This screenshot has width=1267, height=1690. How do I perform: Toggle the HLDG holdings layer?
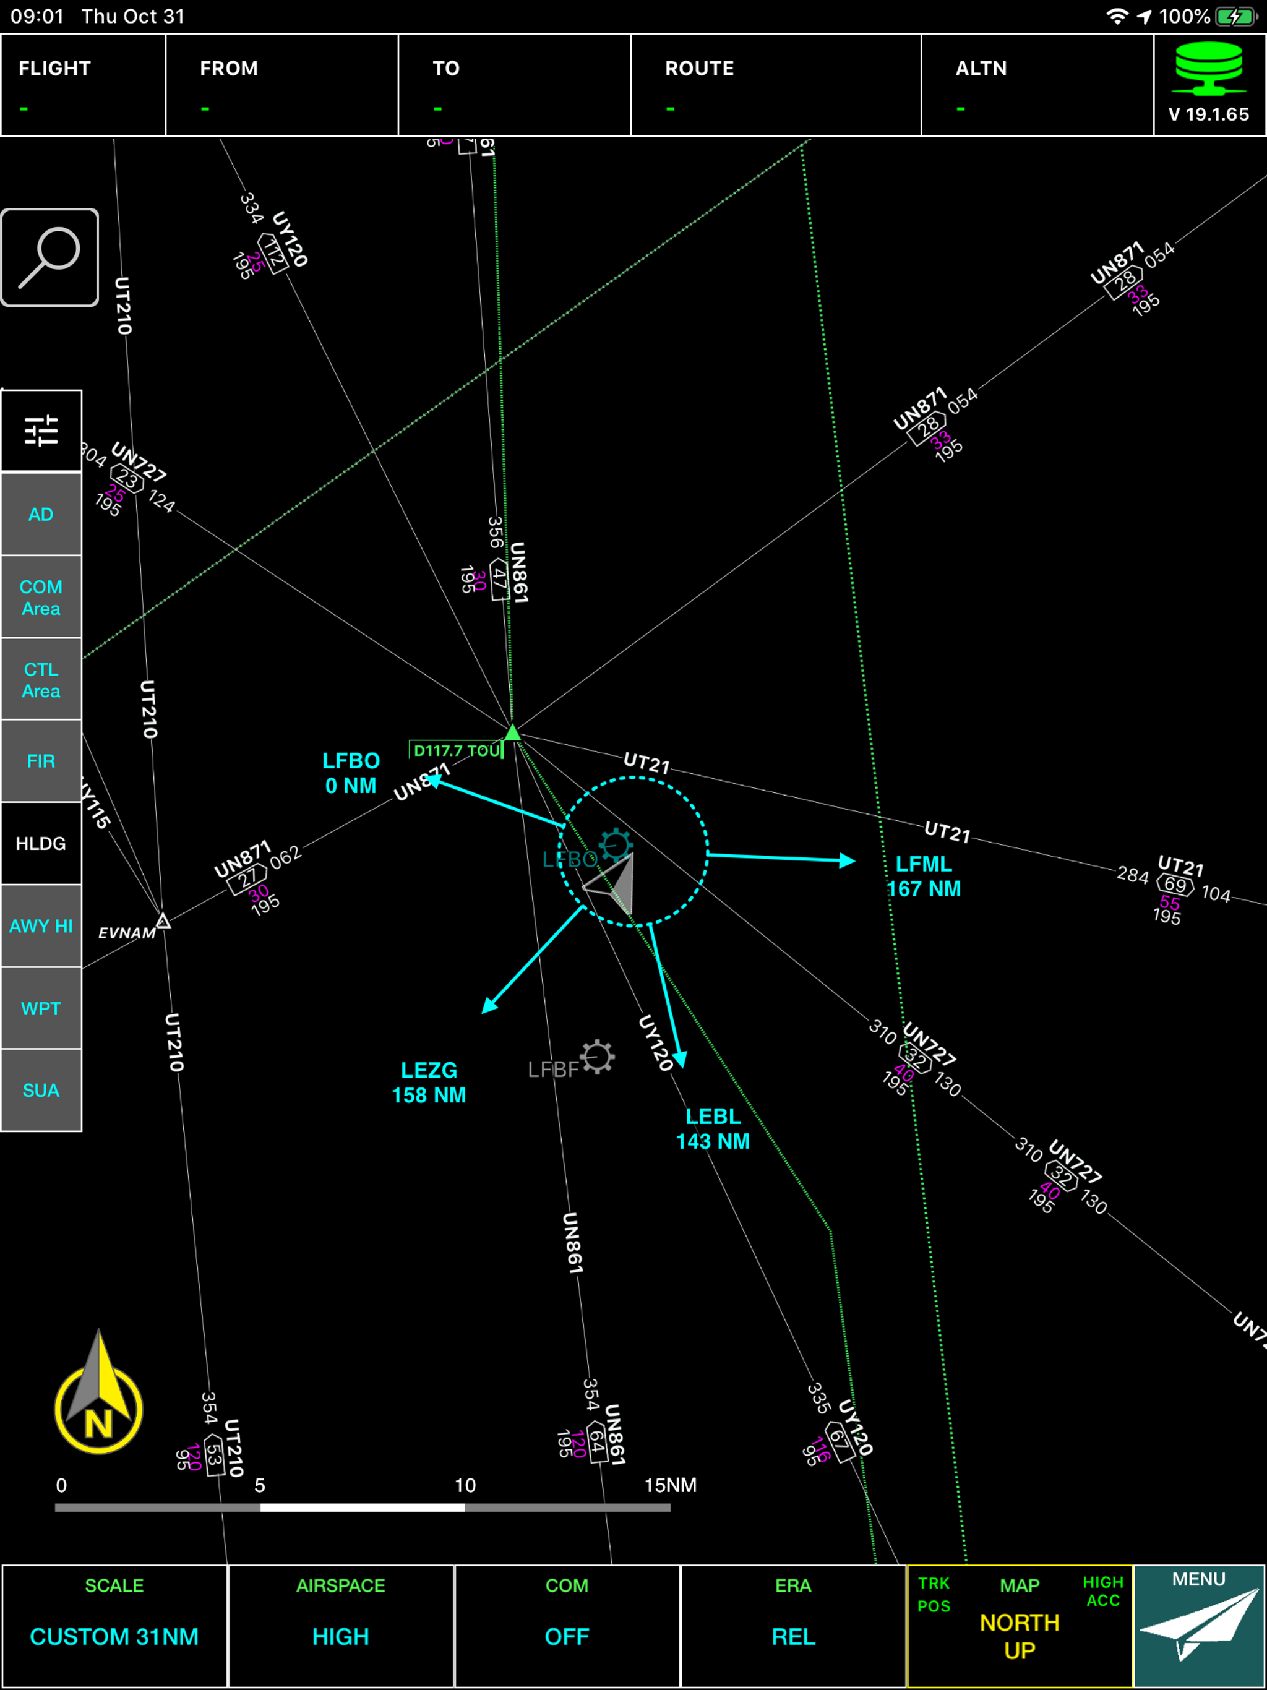pyautogui.click(x=41, y=844)
